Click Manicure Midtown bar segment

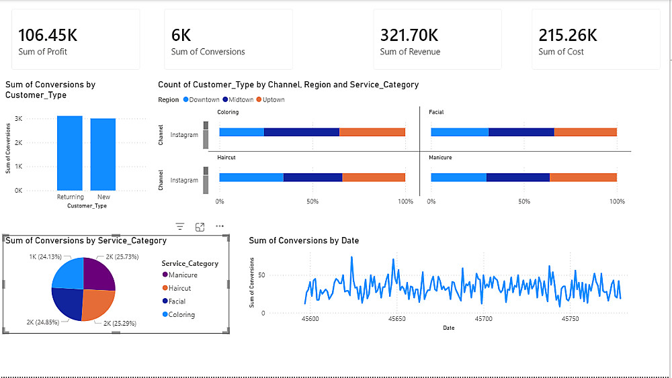tap(518, 177)
